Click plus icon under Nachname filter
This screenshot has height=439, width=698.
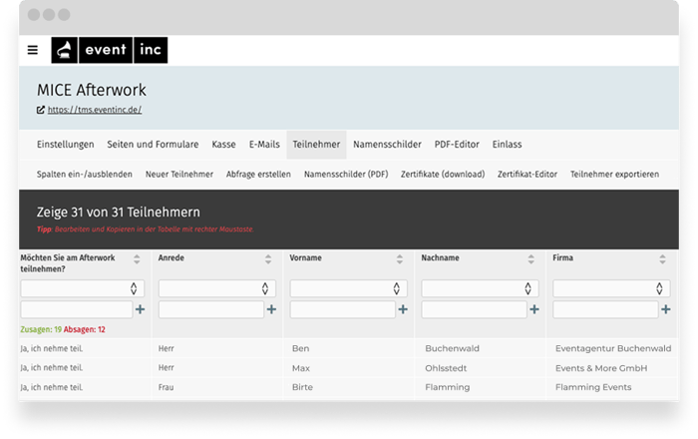point(534,309)
